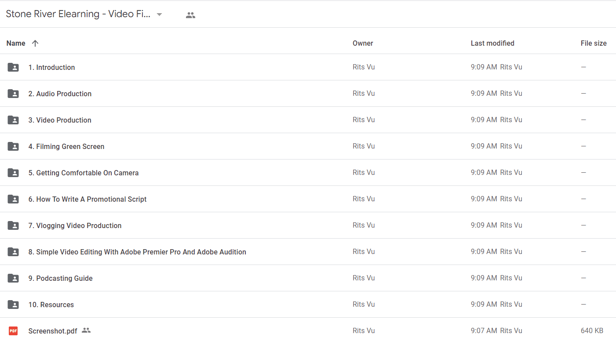Toggle sort direction arrow next to Name
Screen dimensions: 616x341
click(35, 43)
